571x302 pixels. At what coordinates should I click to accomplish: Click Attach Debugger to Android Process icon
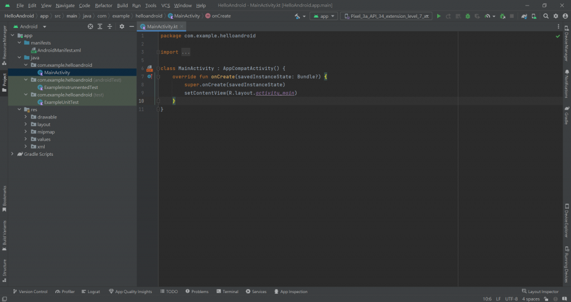[x=502, y=16]
